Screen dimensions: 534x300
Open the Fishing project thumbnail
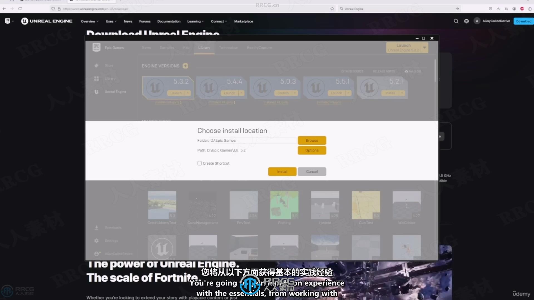tap(284, 205)
